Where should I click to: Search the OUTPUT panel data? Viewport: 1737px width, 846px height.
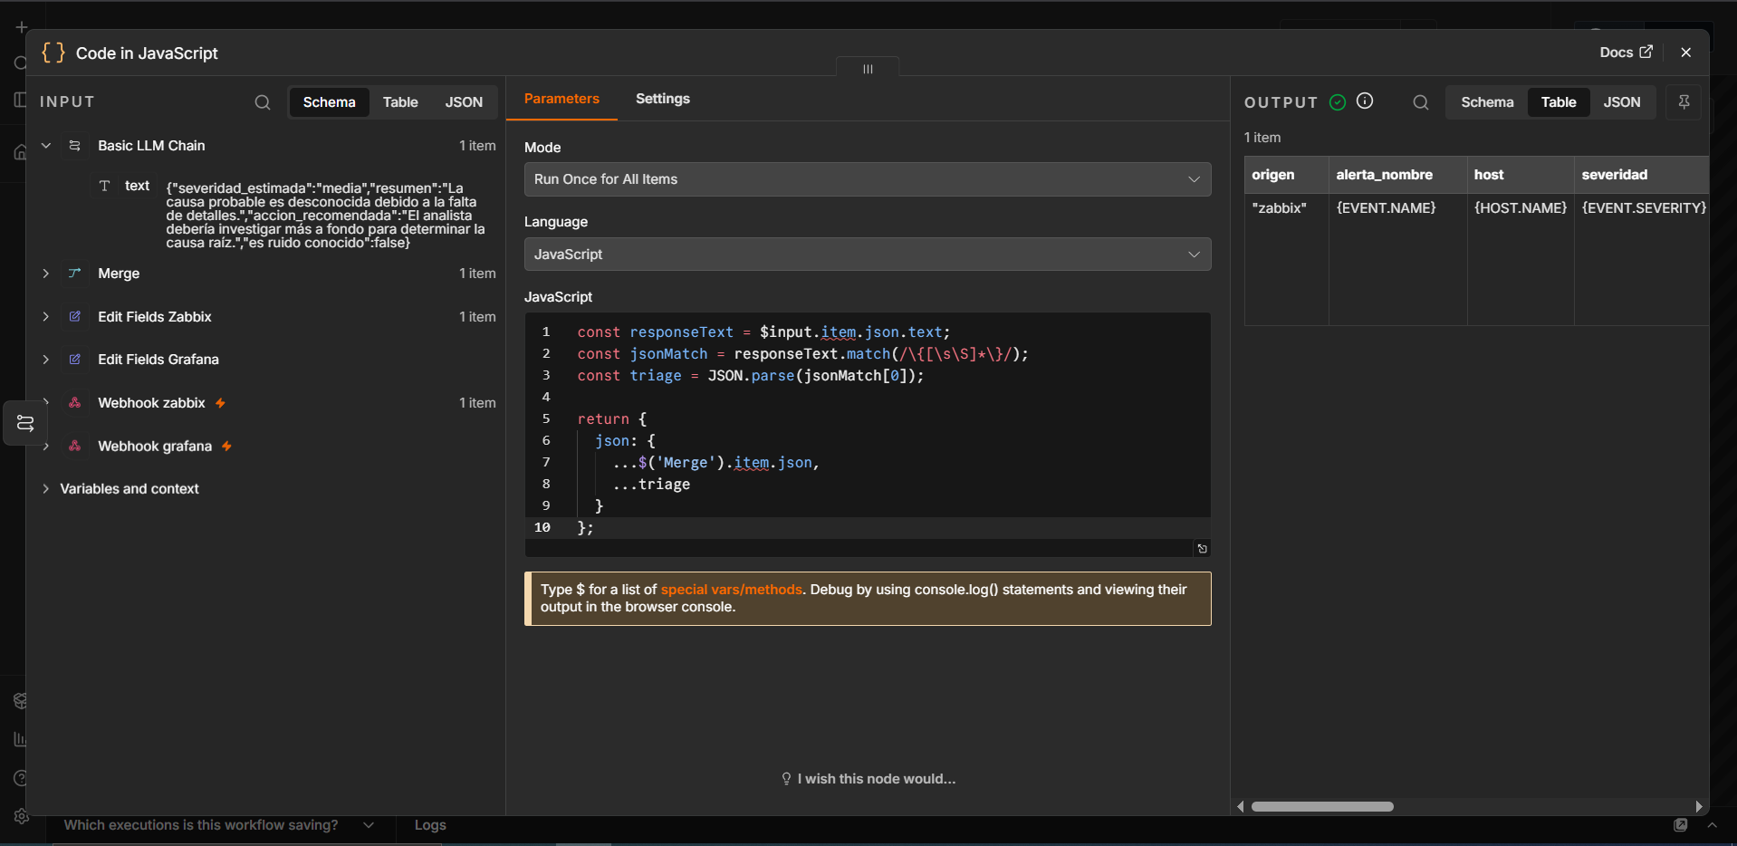(x=1421, y=102)
